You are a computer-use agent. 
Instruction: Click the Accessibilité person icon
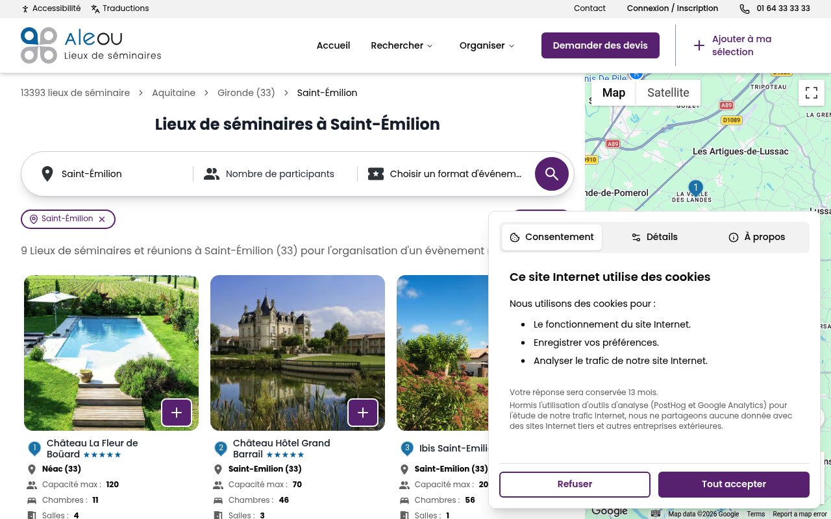click(x=25, y=9)
